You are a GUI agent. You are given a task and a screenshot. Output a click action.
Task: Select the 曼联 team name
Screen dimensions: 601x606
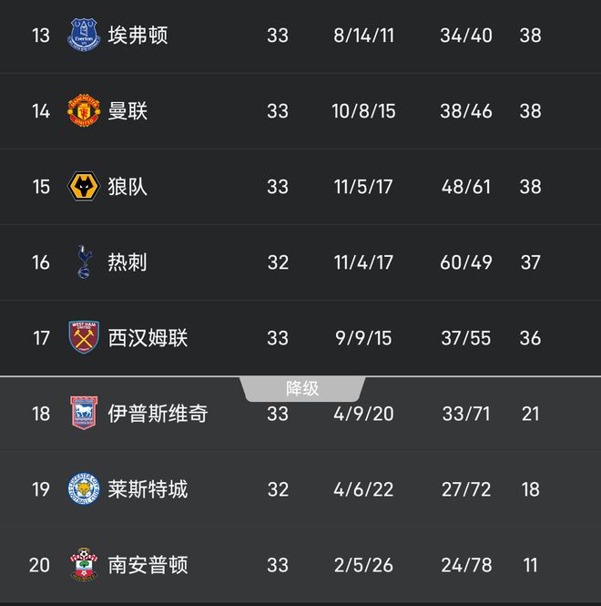tap(127, 111)
